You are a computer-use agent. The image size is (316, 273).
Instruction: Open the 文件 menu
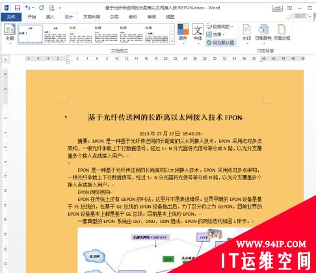11,17
